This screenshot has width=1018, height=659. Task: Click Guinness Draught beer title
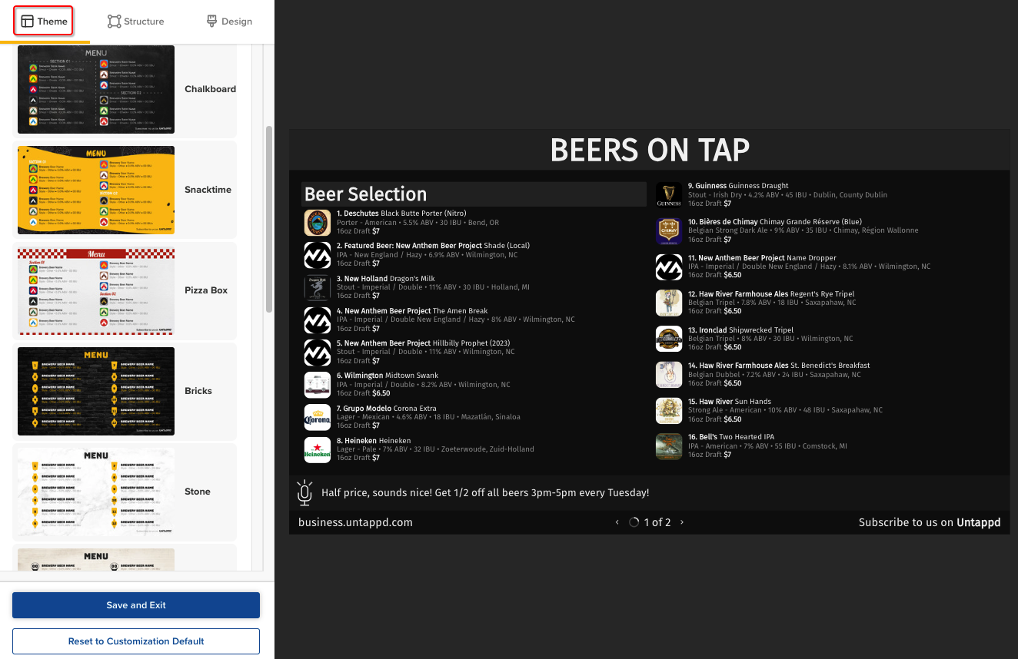[x=738, y=186]
